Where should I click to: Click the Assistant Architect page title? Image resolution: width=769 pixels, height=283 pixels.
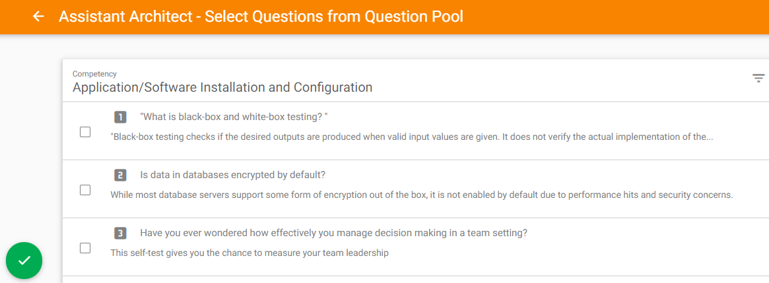[261, 16]
